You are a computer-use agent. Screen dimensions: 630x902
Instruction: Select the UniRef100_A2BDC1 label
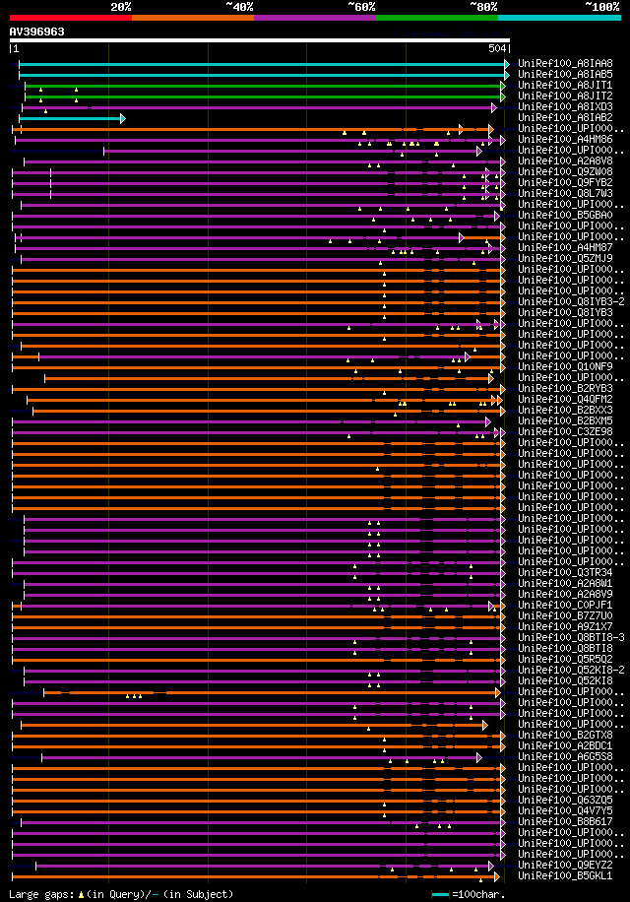click(x=565, y=746)
